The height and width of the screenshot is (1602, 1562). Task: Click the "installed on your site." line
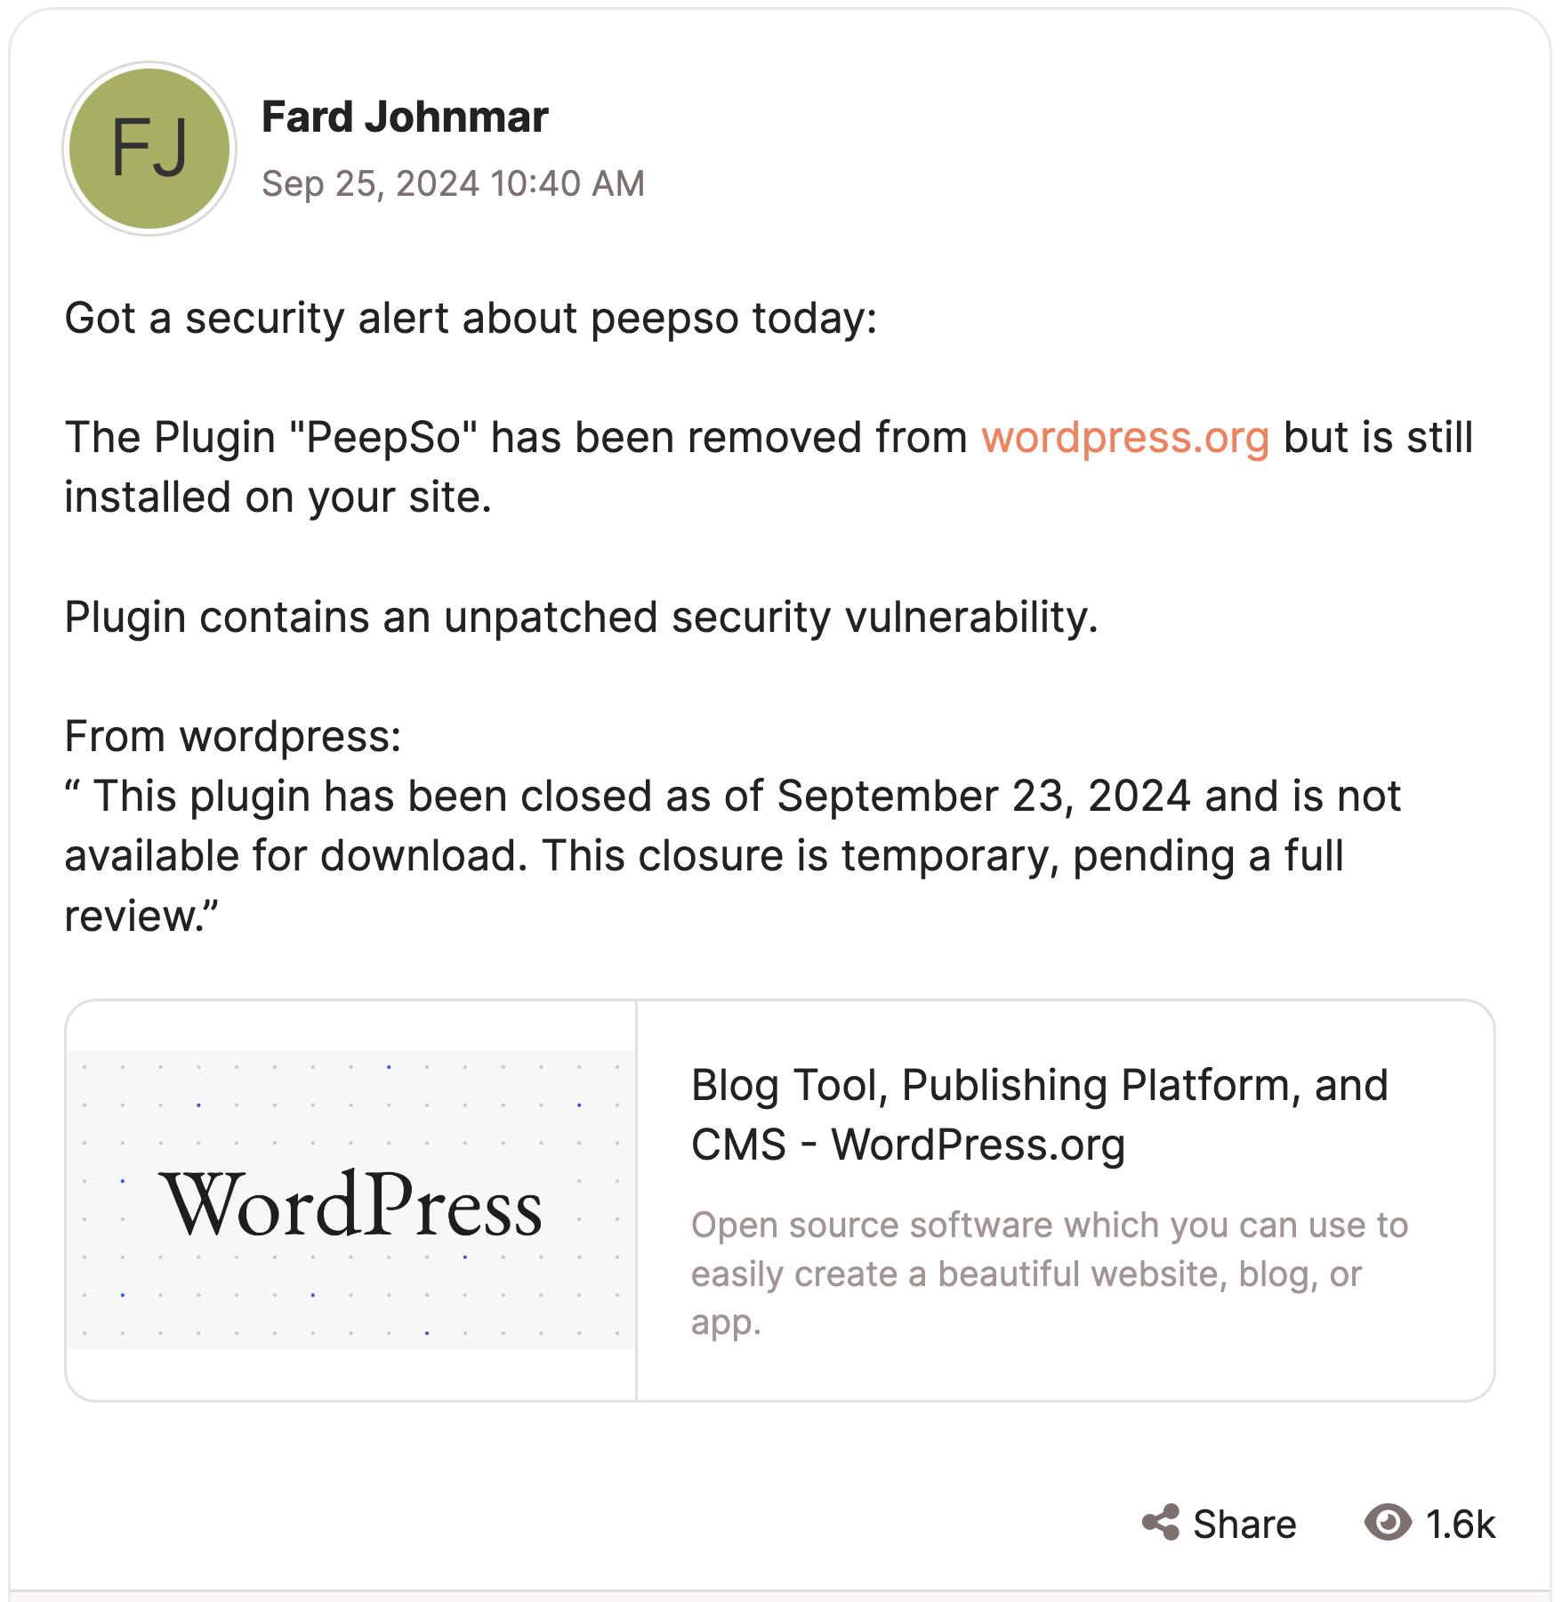(278, 498)
